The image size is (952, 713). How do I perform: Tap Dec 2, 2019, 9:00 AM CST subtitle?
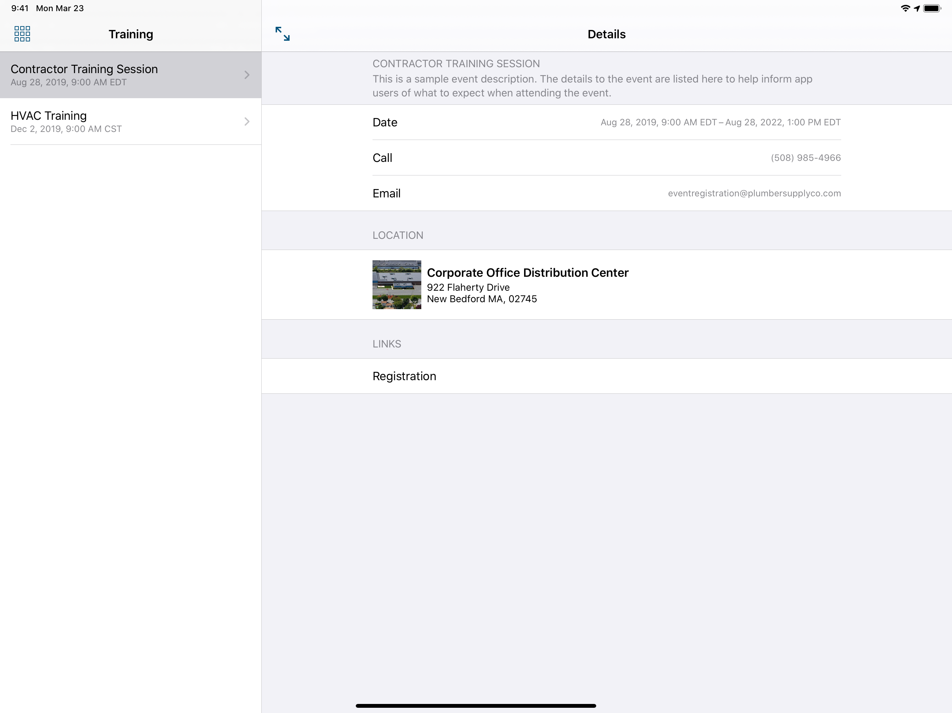(66, 129)
